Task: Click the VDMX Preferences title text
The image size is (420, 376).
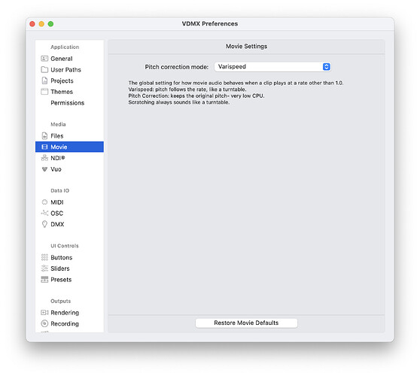Action: [x=210, y=24]
